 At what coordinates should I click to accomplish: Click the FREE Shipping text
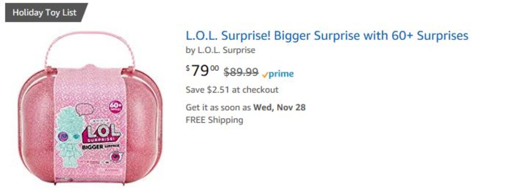[214, 120]
